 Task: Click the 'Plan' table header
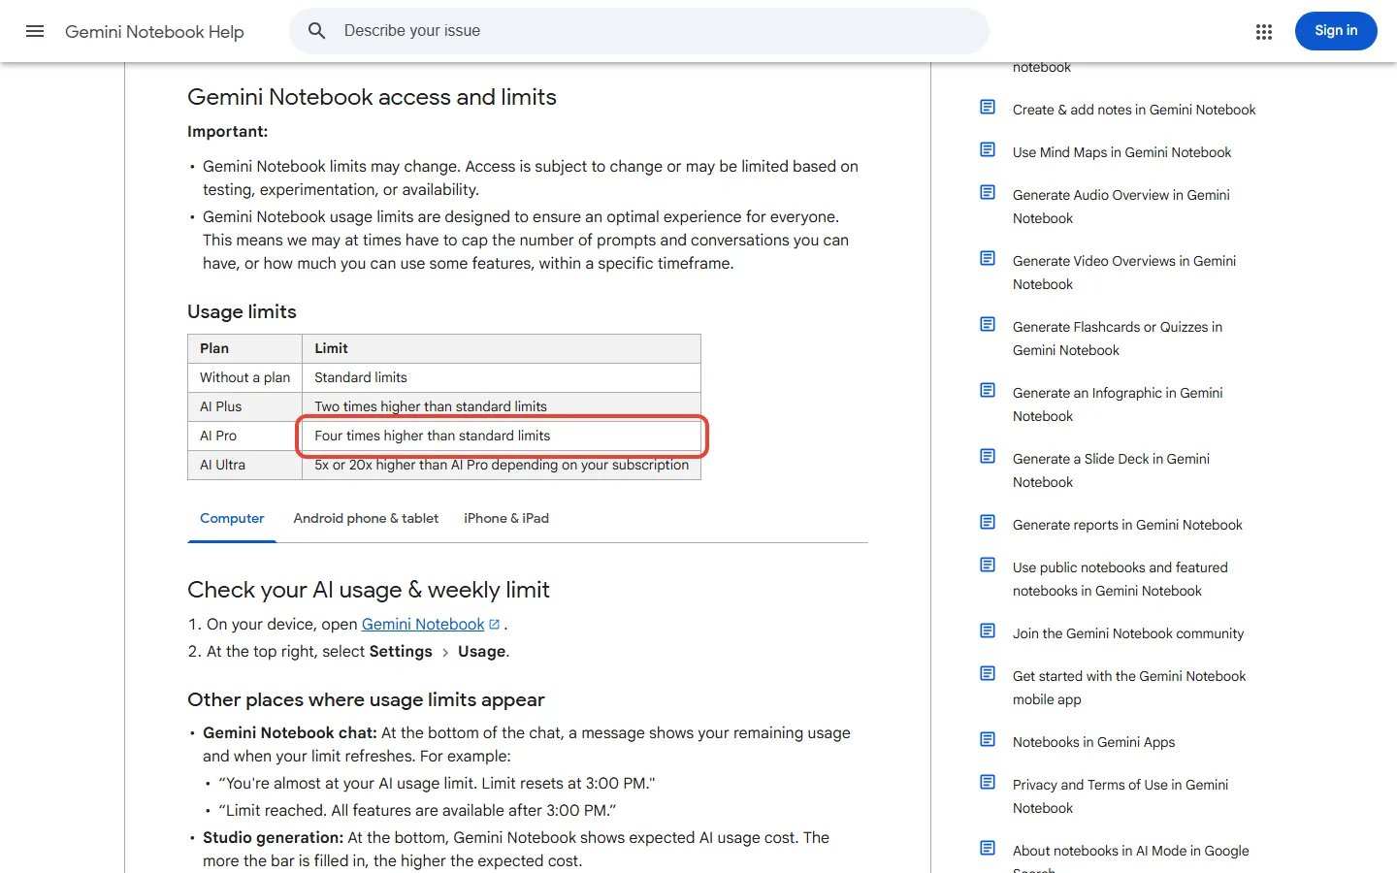pos(244,348)
